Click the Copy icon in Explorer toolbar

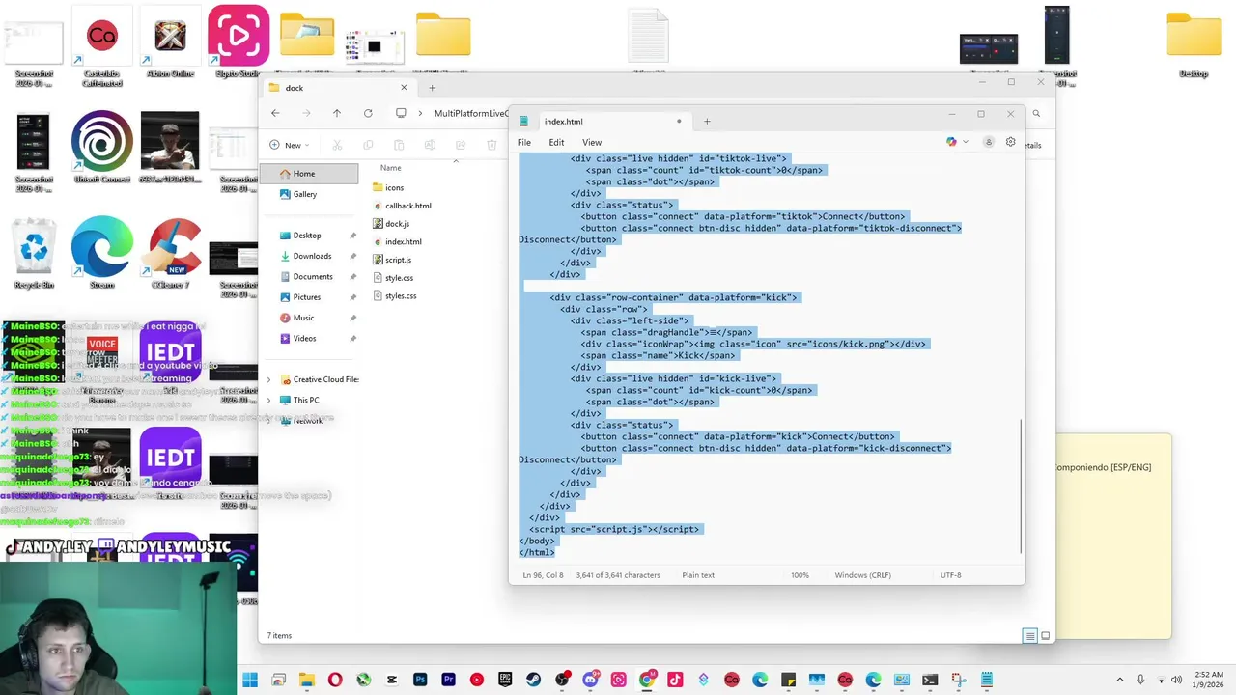(368, 145)
